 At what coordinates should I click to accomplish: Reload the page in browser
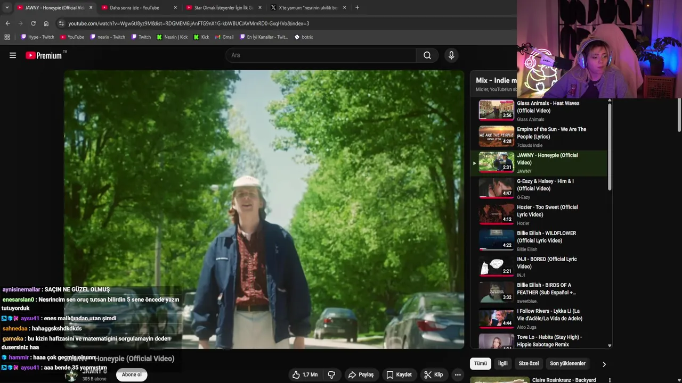point(33,23)
